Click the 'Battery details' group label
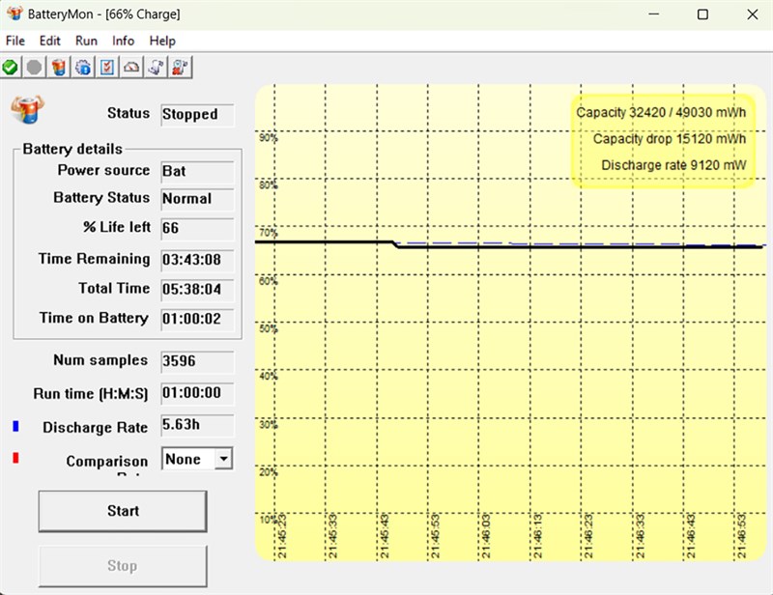 click(72, 149)
